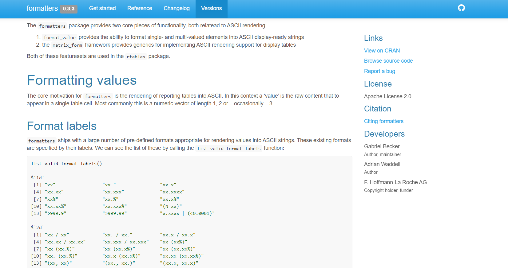Open the Report a bug link

[379, 71]
